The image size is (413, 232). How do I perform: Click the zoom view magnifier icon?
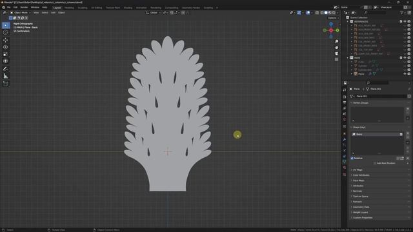point(336,41)
